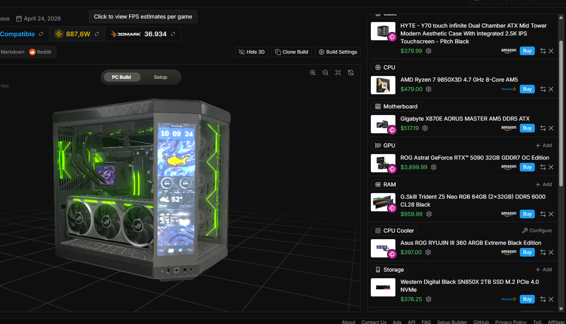Open the Setup Builder footer link
Screen dimensions: 566x324
452,322
